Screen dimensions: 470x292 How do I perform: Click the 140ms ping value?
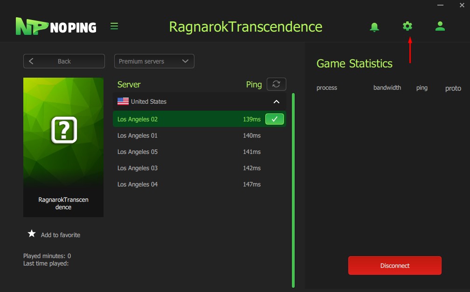pyautogui.click(x=252, y=135)
